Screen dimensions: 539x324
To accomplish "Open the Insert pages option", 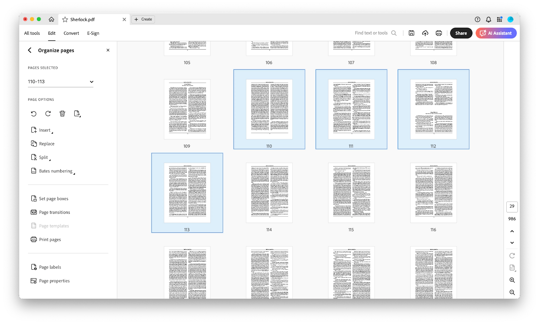I will [42, 130].
